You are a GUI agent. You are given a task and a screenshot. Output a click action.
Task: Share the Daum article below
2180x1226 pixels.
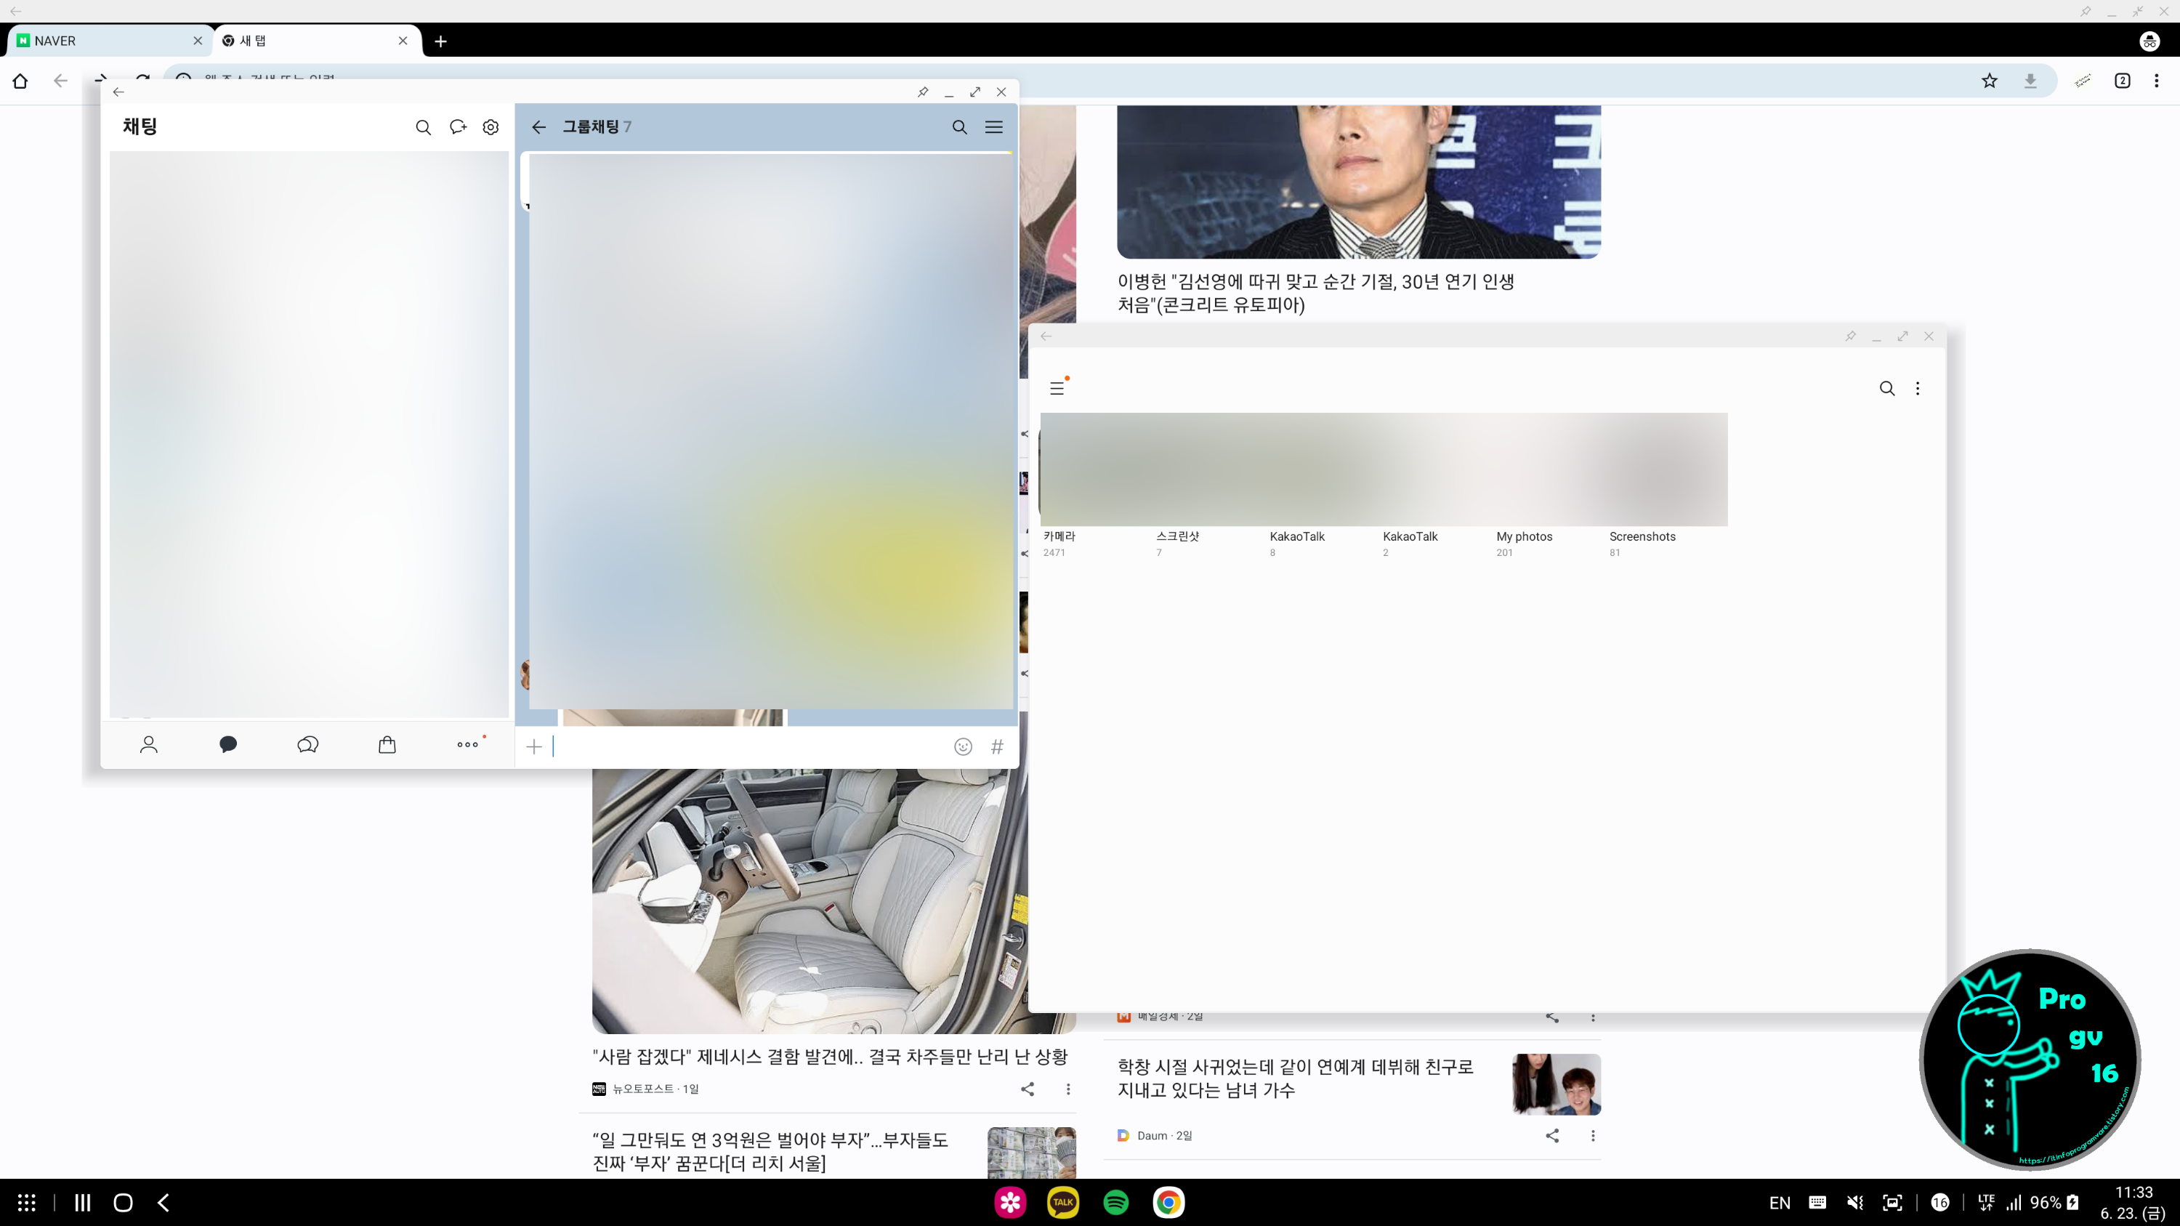point(1554,1135)
